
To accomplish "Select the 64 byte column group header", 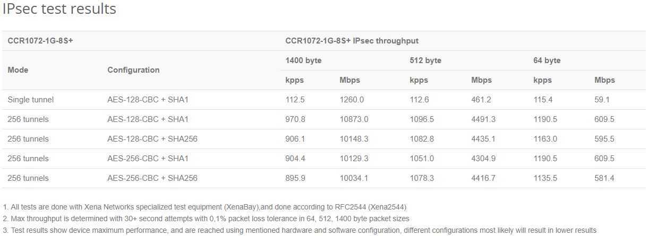I will [547, 60].
